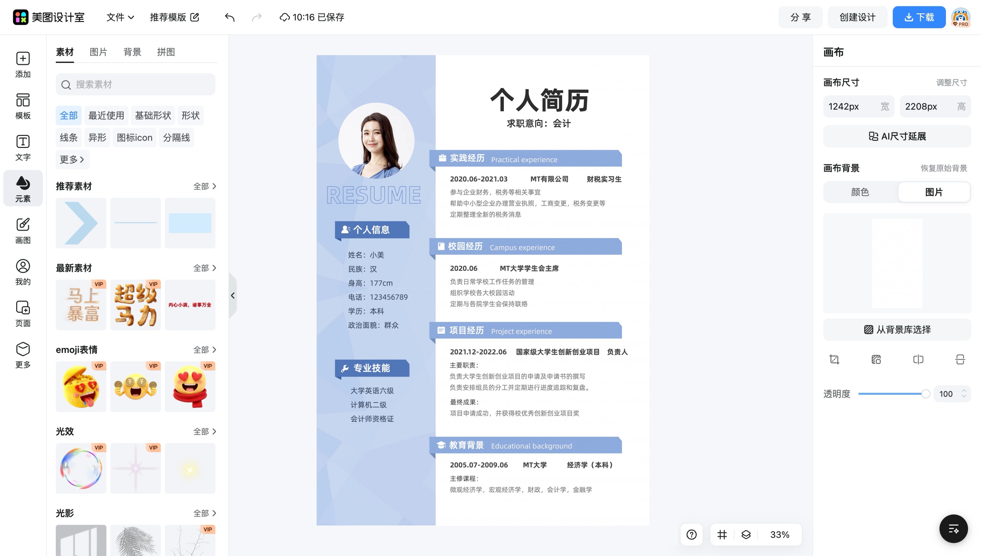Expand 全部 for 光影
Image resolution: width=981 pixels, height=556 pixels.
pyautogui.click(x=205, y=513)
